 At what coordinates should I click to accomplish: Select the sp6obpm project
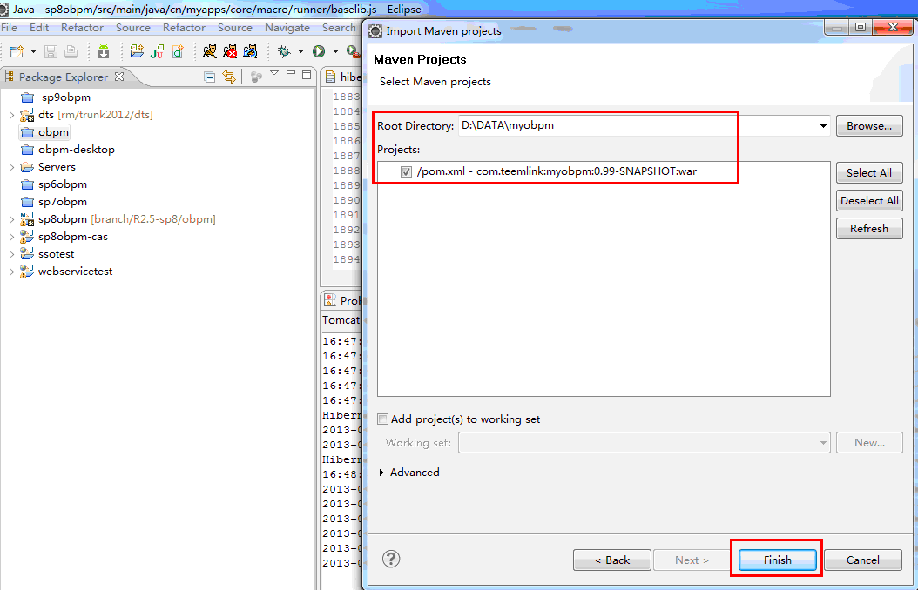click(62, 184)
